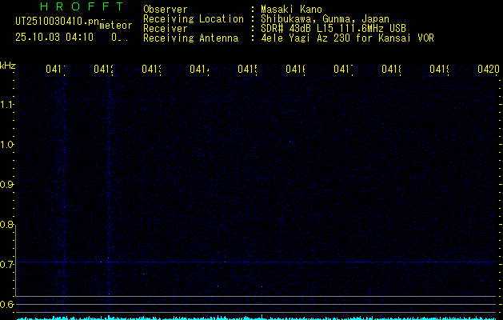Image resolution: width=503 pixels, height=320 pixels.
Task: Click the kHz axis unit label
Action: coord(8,65)
